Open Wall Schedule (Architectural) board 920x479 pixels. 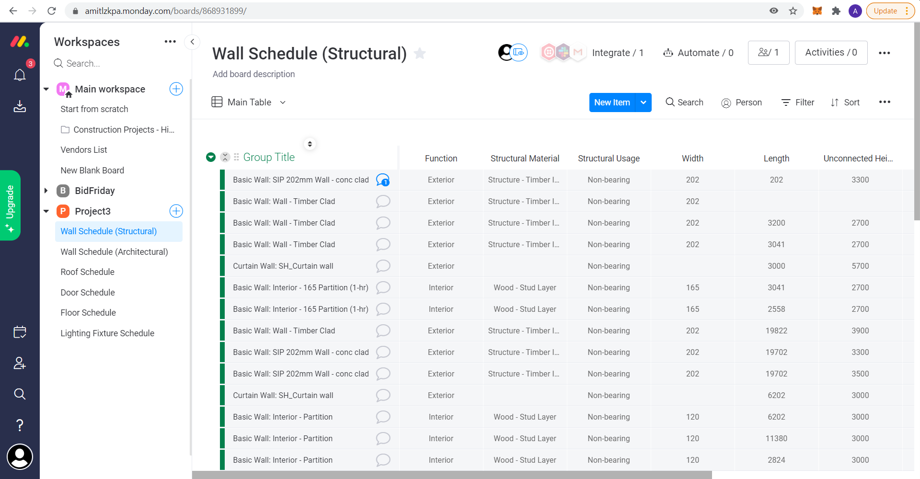click(x=114, y=252)
